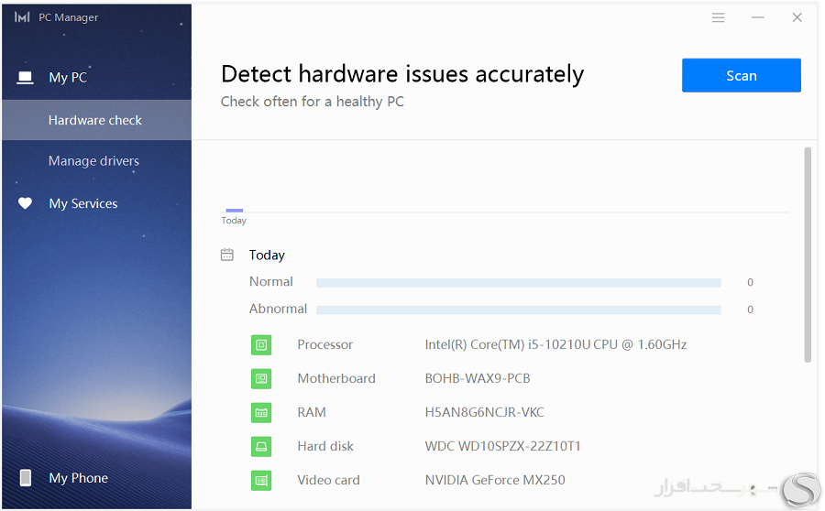Click the green Hard disk icon

tap(261, 446)
